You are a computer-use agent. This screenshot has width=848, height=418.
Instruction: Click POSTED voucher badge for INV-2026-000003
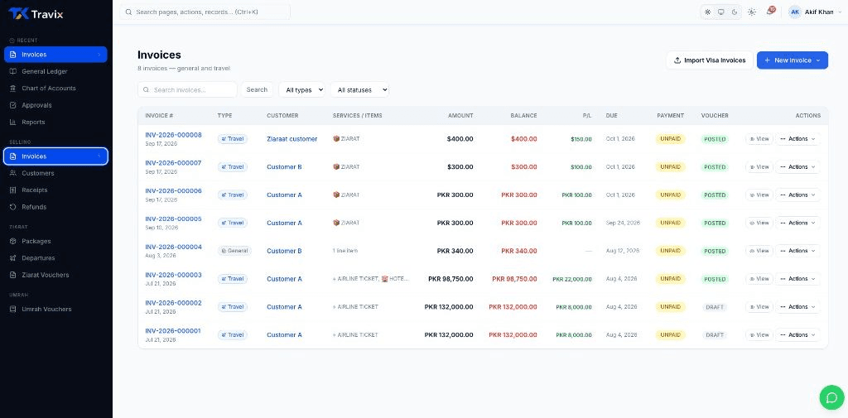[715, 279]
